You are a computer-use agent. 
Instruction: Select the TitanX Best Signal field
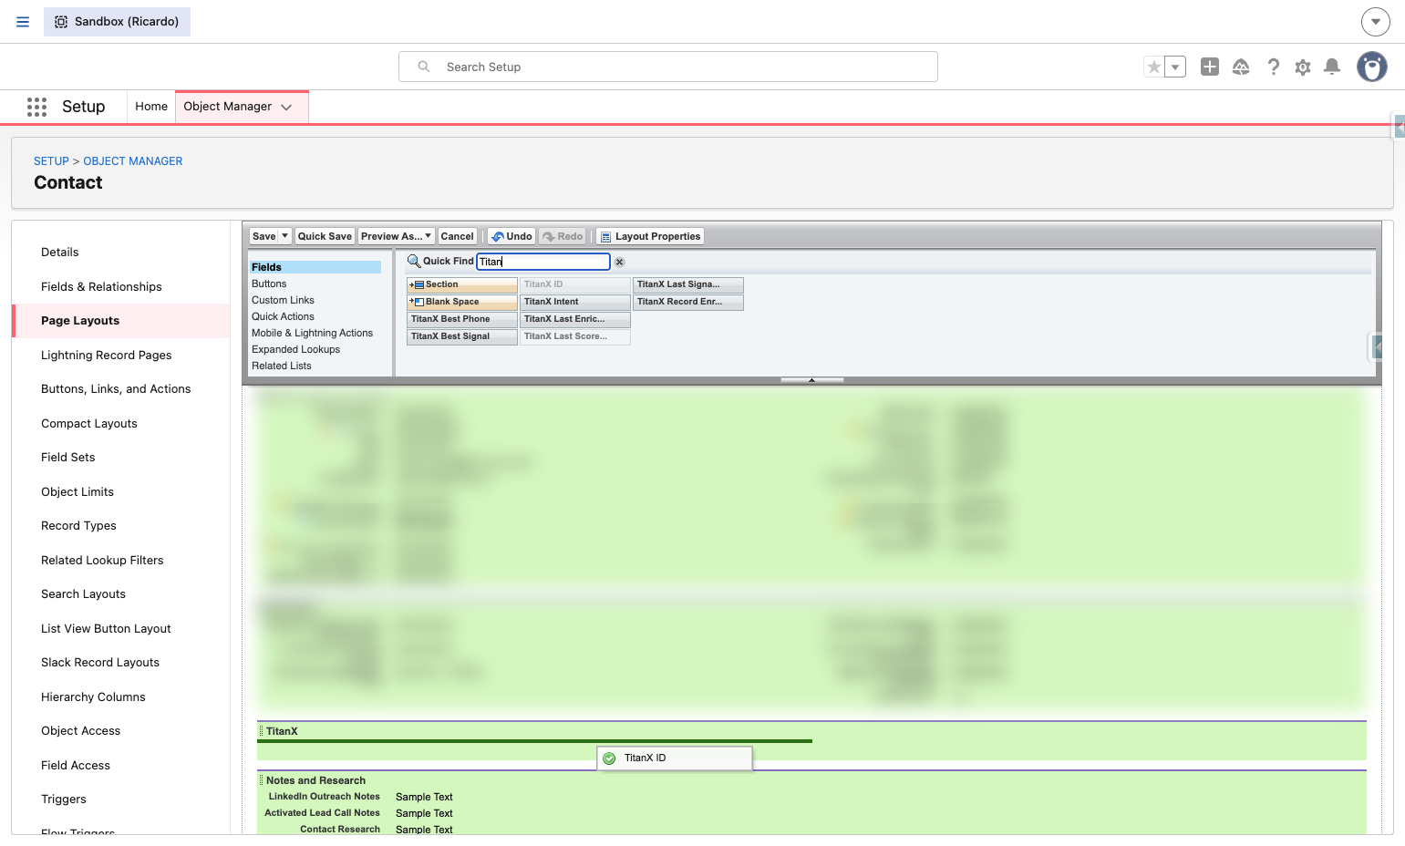click(x=462, y=336)
